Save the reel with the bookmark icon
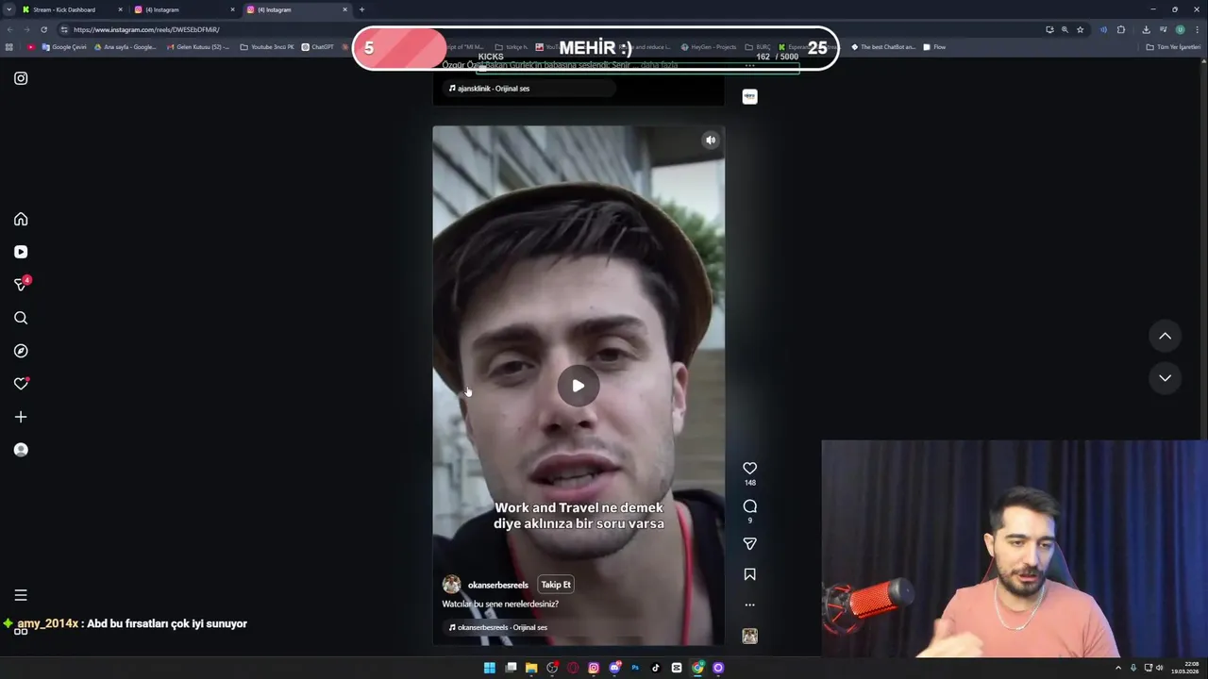1208x679 pixels. [750, 574]
